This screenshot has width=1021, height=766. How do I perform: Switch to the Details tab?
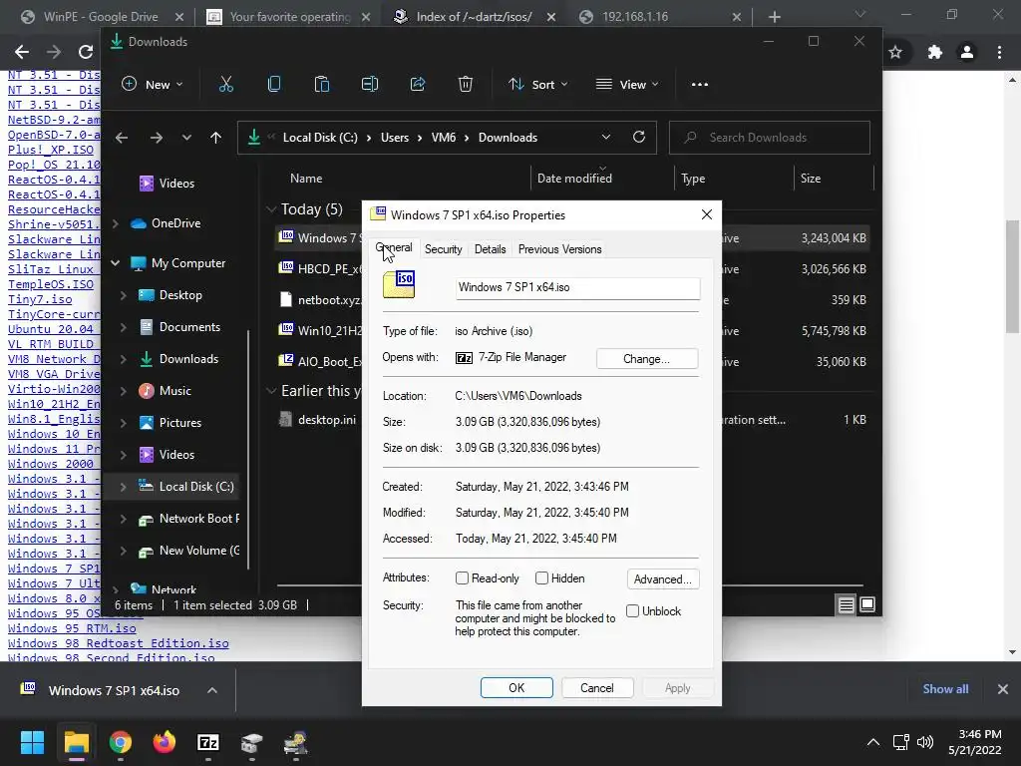[x=491, y=249]
